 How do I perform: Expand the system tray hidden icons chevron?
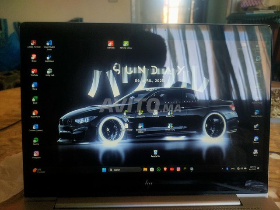(223, 169)
